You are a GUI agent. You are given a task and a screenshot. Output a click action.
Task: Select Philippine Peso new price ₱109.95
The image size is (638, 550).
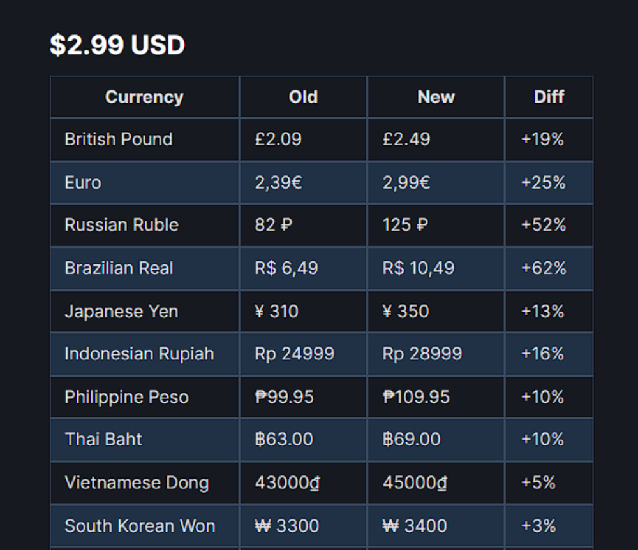pos(416,397)
